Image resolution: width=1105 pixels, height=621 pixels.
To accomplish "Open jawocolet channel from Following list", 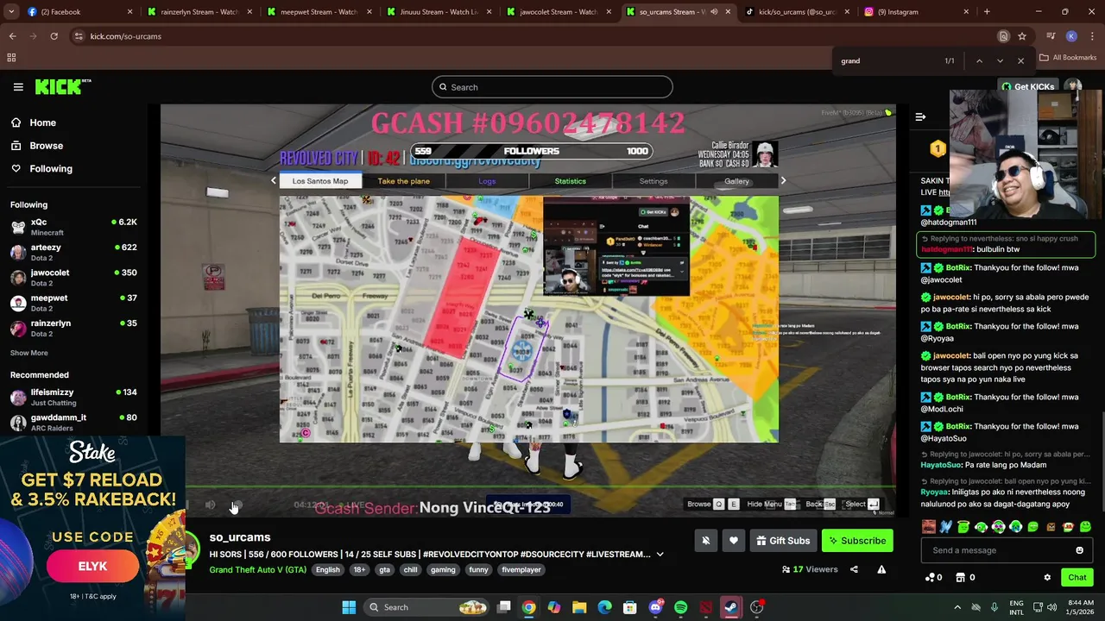I will 73,277.
